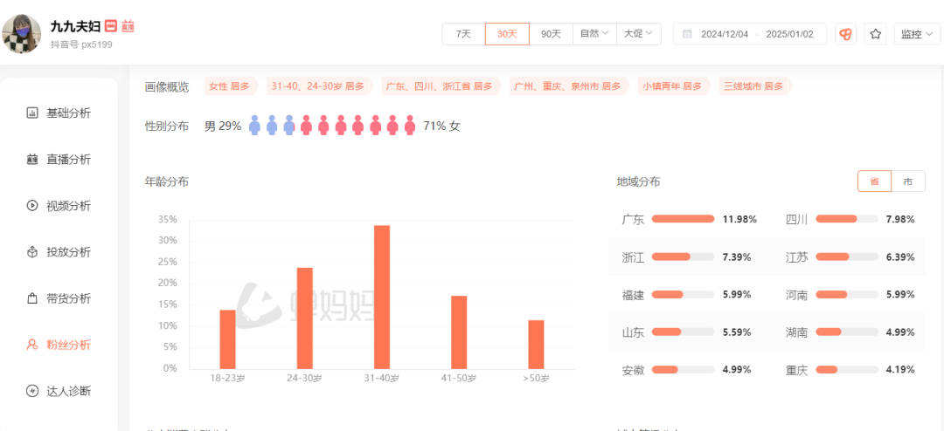Screen dimensions: 944x431
Task: Open the 监控 dropdown menu
Action: pos(917,34)
